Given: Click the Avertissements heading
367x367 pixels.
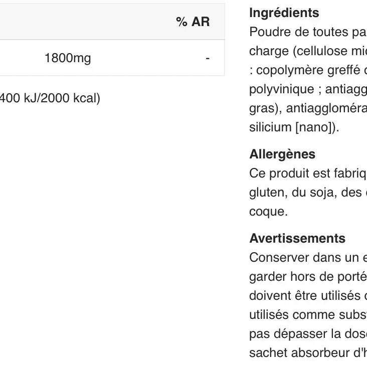Looking at the screenshot, I should pos(297,238).
